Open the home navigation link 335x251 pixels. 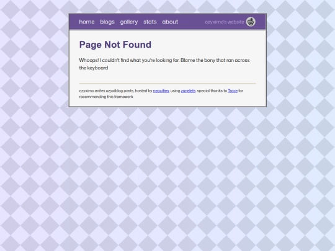point(87,22)
